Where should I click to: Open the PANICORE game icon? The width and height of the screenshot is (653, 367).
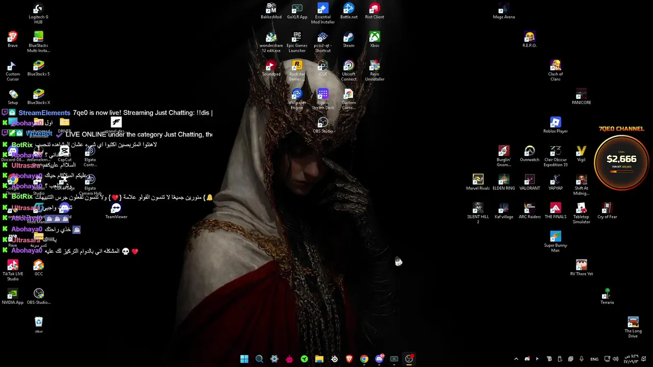pos(581,97)
